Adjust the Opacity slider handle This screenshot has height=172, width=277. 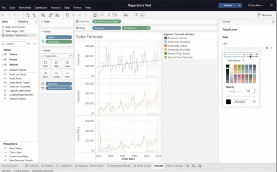233,91
